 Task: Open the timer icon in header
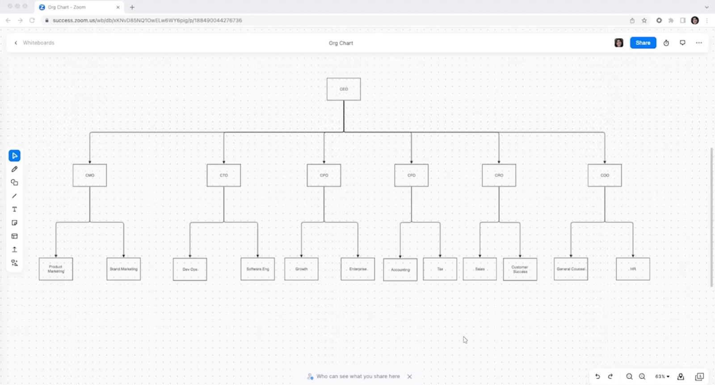[x=666, y=43]
